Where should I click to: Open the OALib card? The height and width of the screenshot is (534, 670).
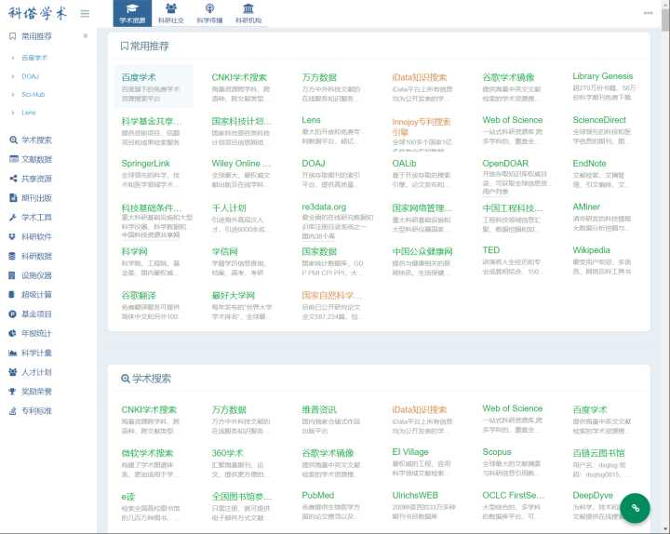[x=424, y=174]
